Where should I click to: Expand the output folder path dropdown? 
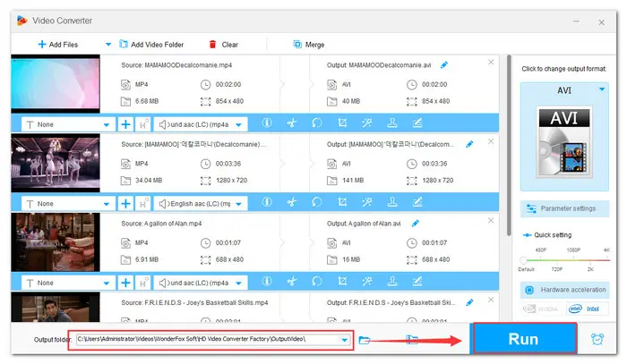(x=344, y=340)
